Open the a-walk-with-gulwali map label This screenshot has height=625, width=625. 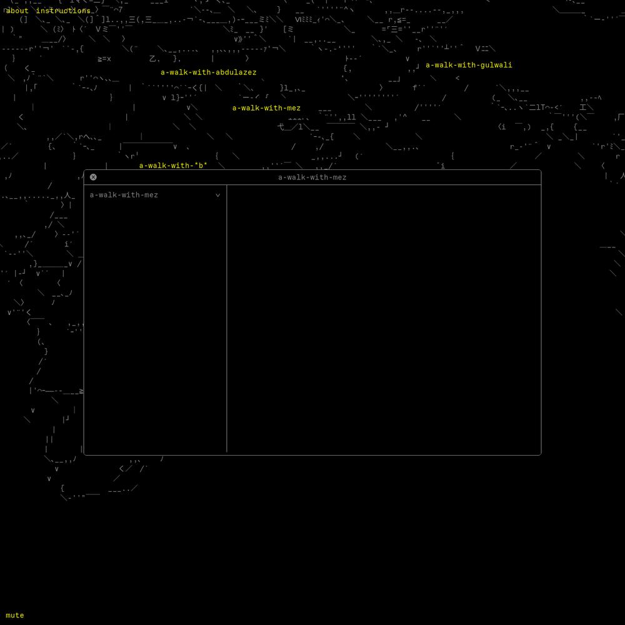(469, 65)
